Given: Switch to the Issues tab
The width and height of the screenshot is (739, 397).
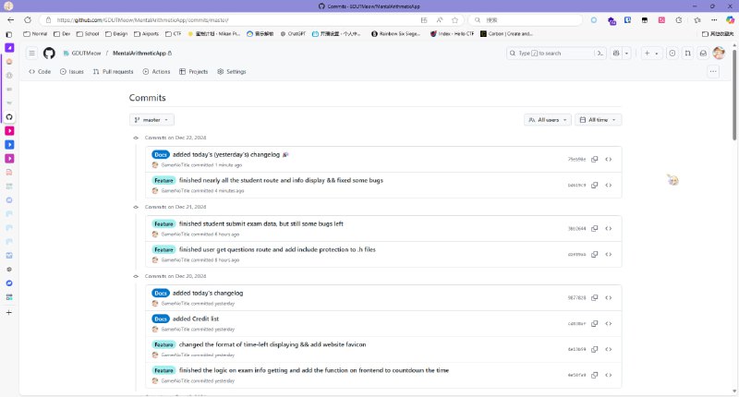Looking at the screenshot, I should [x=72, y=71].
